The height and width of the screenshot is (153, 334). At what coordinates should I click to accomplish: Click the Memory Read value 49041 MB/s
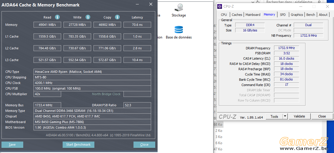pos(47,25)
